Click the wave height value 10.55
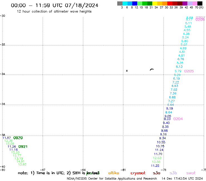Viewport: 206px width, 181px height. click(161, 142)
